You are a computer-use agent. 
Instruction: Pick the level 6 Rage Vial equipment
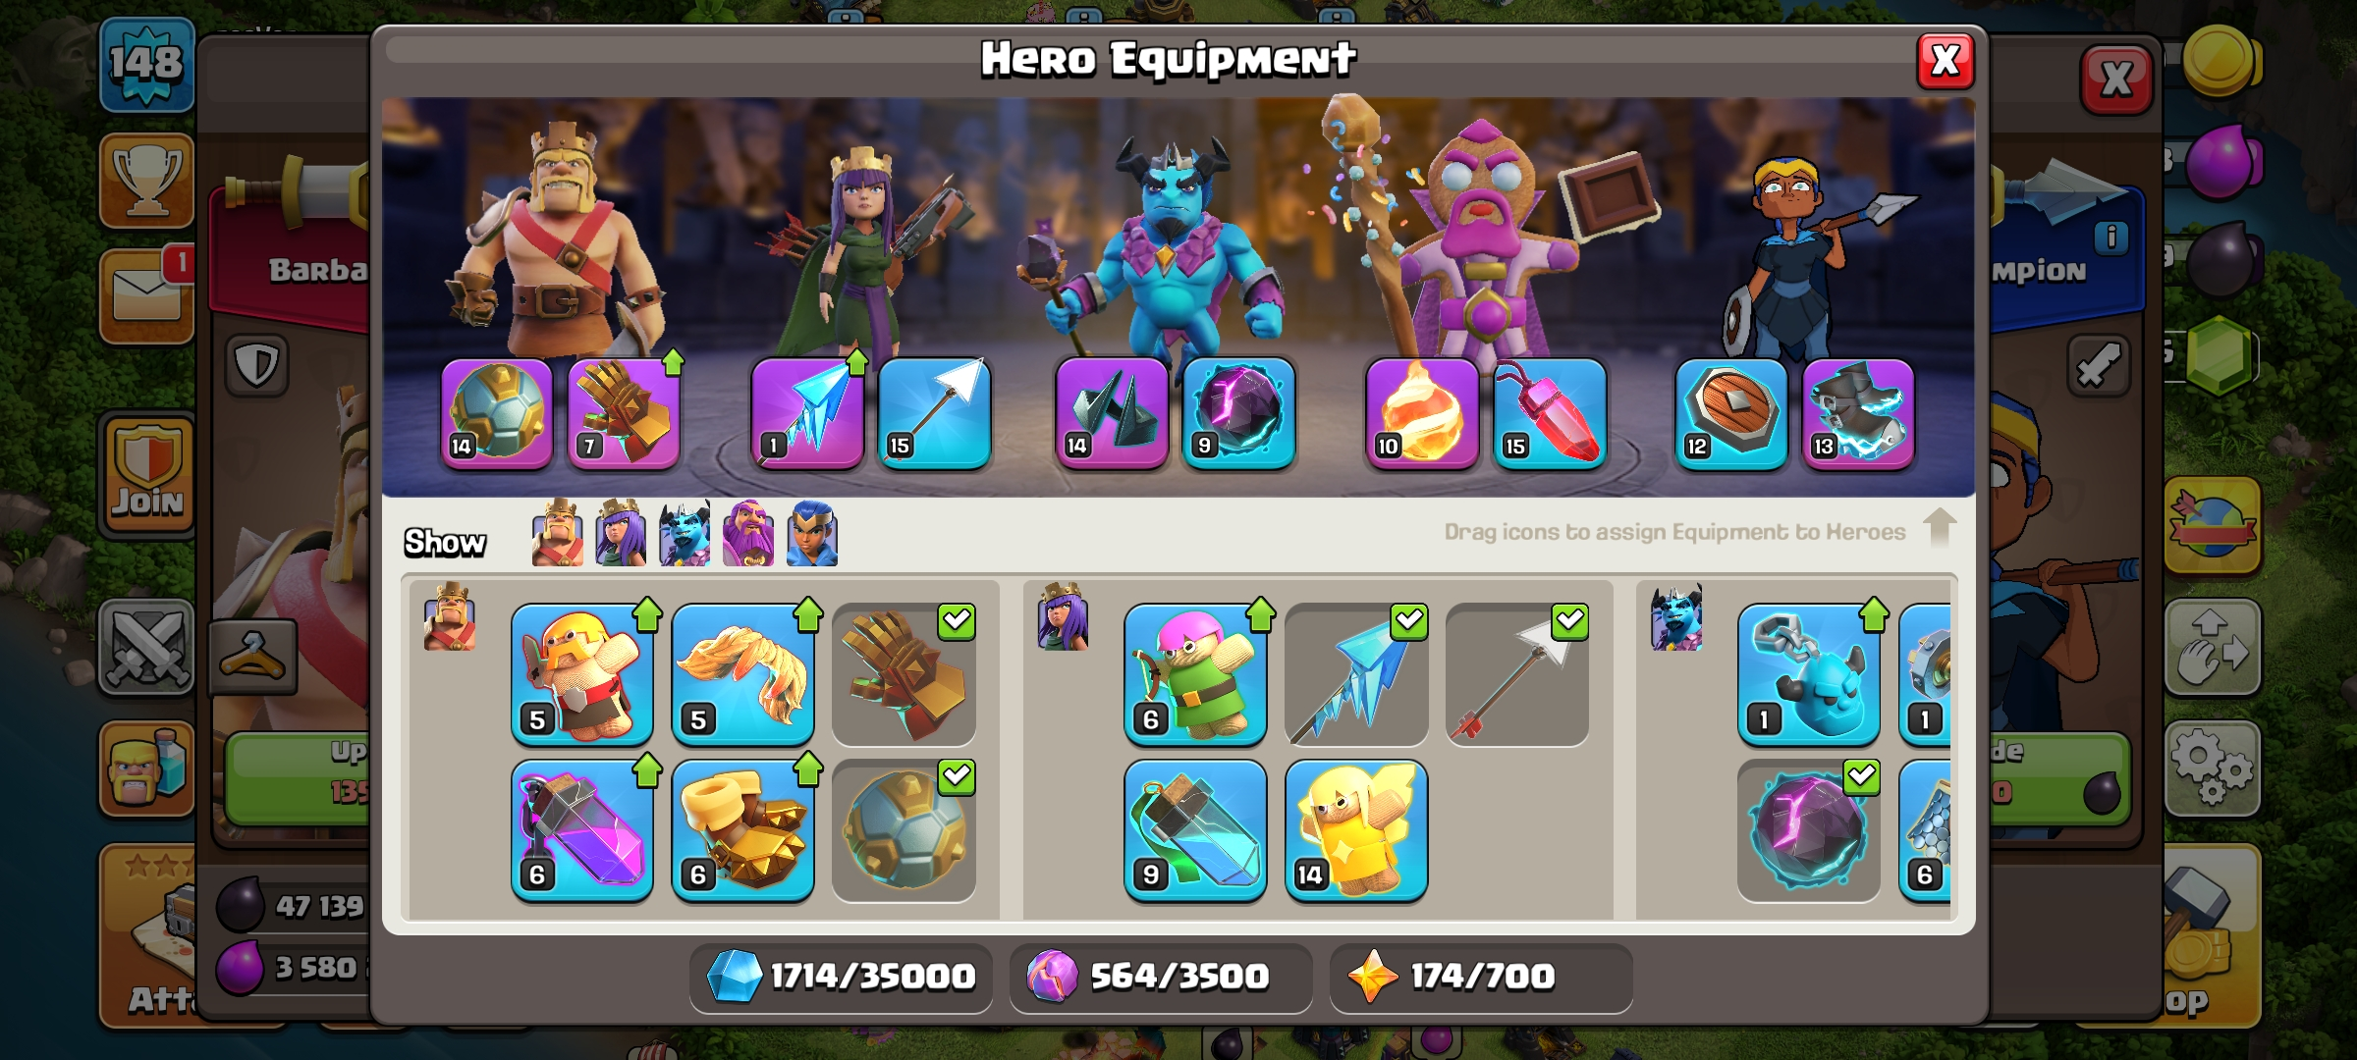coord(582,830)
